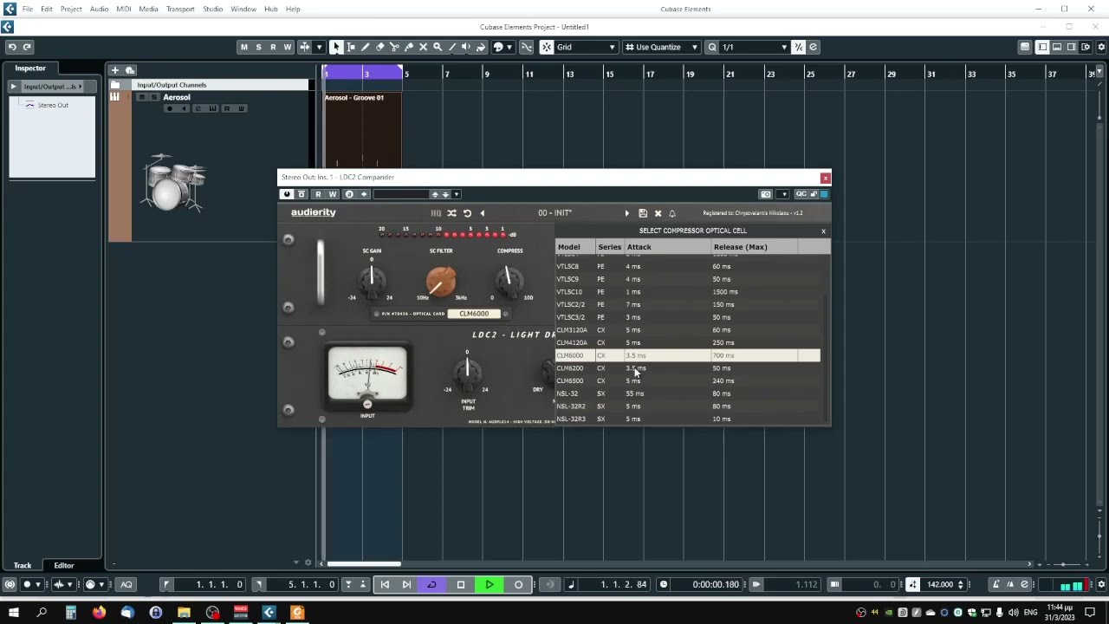Toggle plugin power/activate button
The width and height of the screenshot is (1109, 624).
(x=287, y=194)
